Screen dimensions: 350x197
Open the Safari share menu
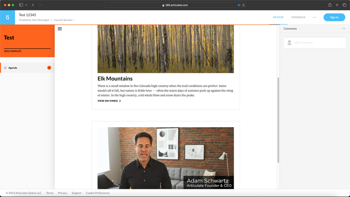(x=330, y=5)
